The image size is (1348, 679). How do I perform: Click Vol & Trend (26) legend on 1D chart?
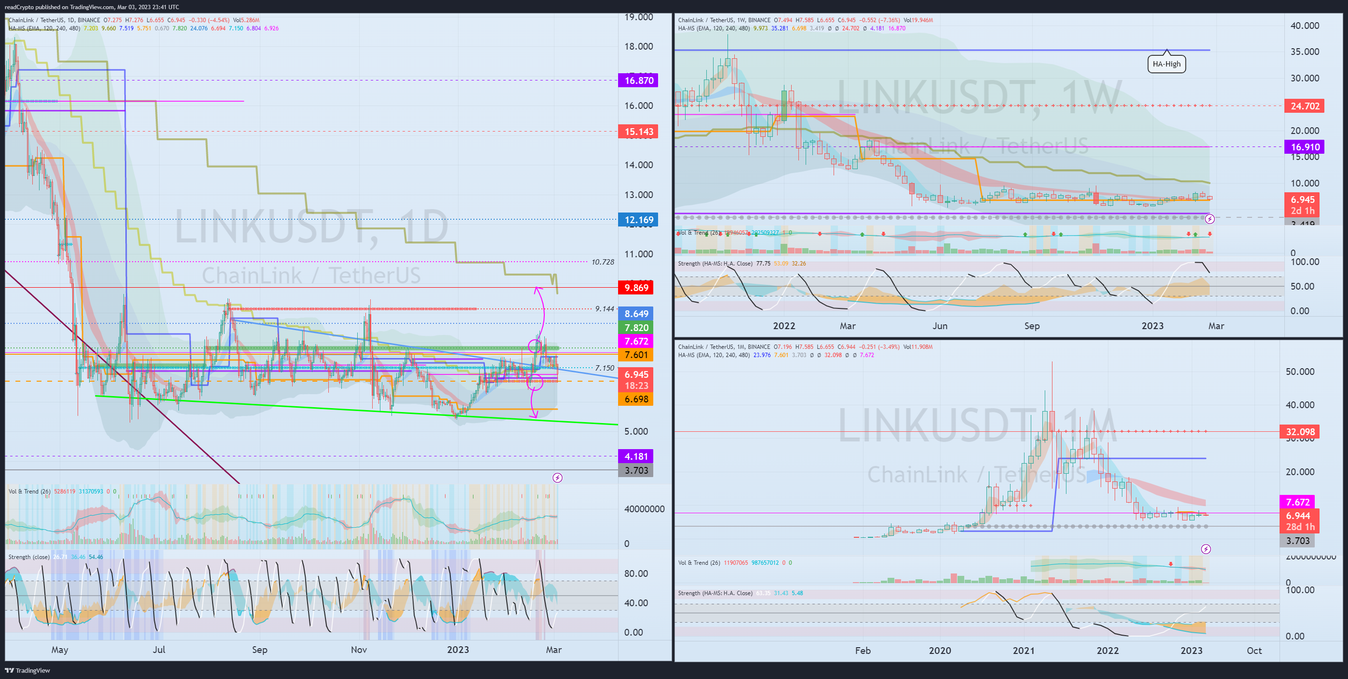(x=29, y=492)
